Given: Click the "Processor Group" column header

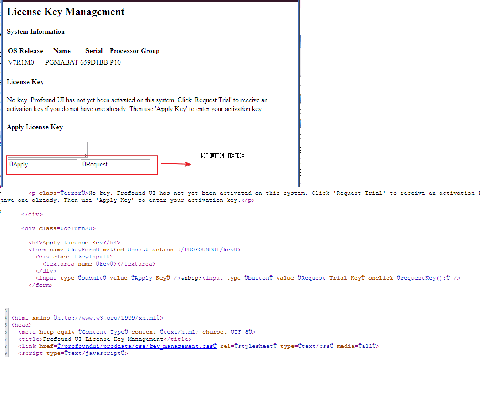Looking at the screenshot, I should (x=135, y=51).
